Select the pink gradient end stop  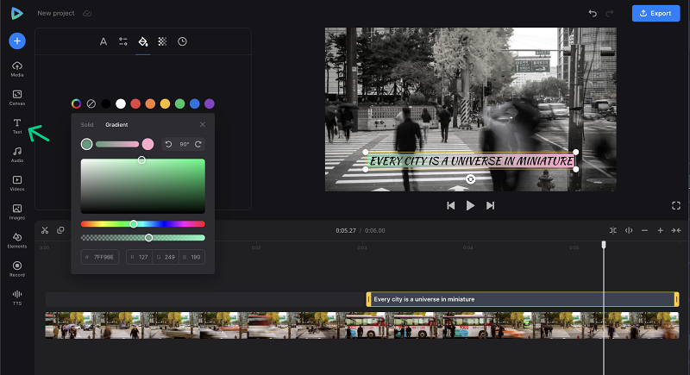pos(147,144)
